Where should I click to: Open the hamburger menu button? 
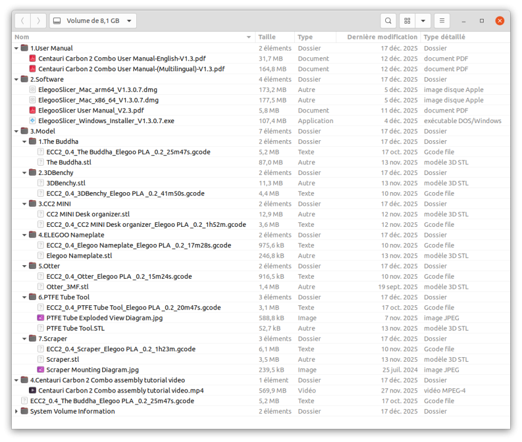click(442, 21)
